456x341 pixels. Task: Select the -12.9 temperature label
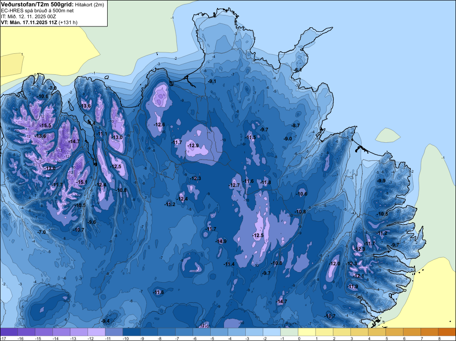[x=193, y=145]
